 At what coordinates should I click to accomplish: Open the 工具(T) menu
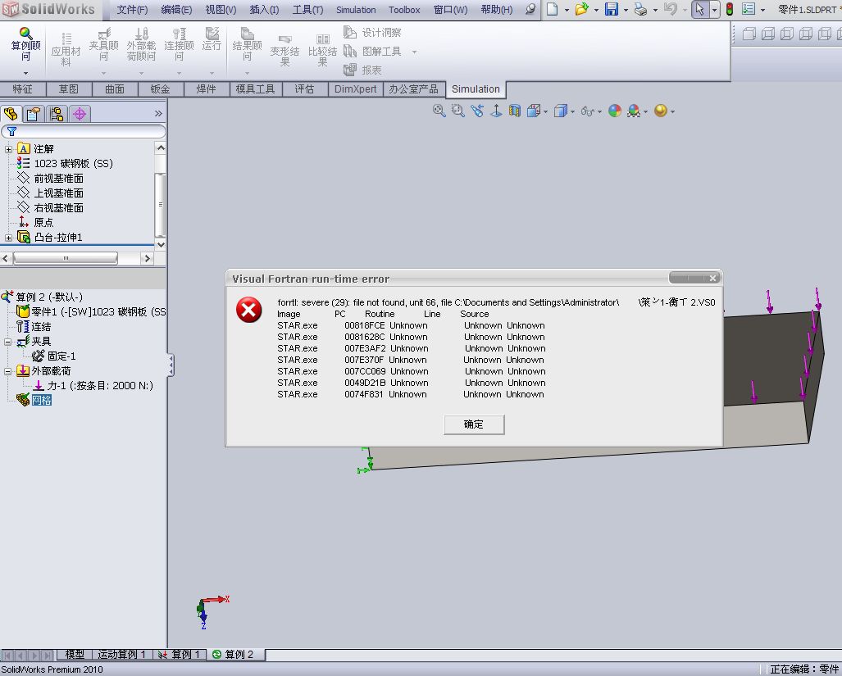click(x=307, y=10)
